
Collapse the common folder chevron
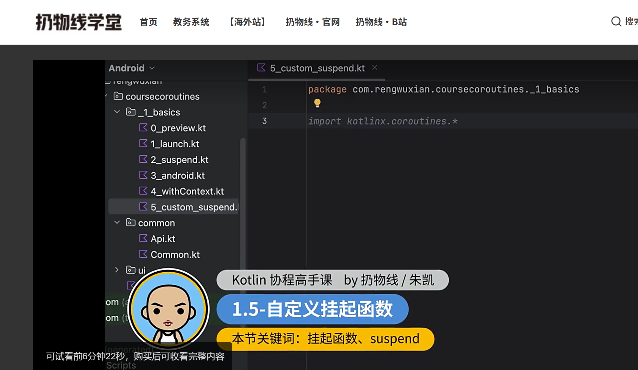(117, 223)
